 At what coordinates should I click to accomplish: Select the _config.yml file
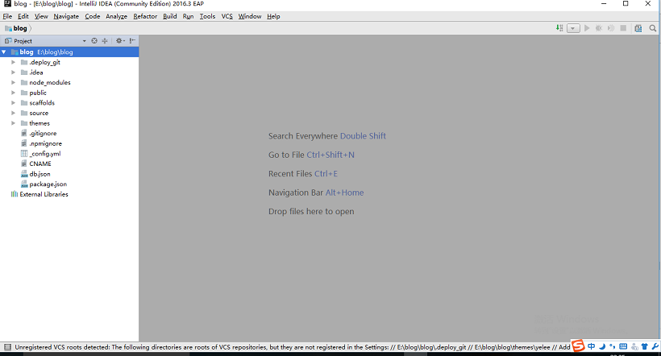44,153
